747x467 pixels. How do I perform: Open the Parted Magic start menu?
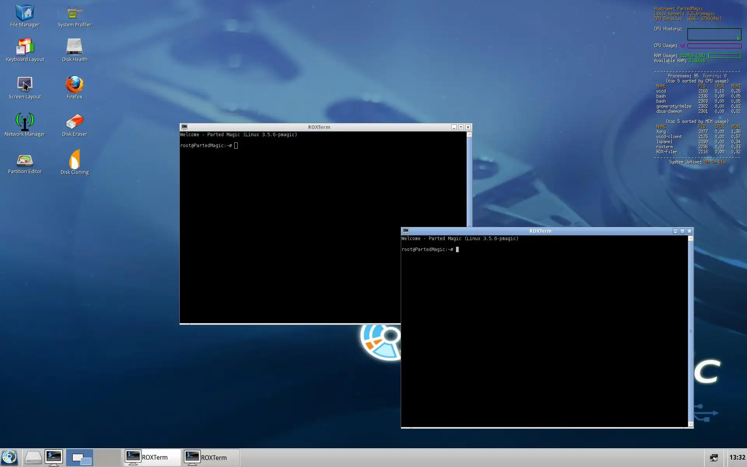10,457
